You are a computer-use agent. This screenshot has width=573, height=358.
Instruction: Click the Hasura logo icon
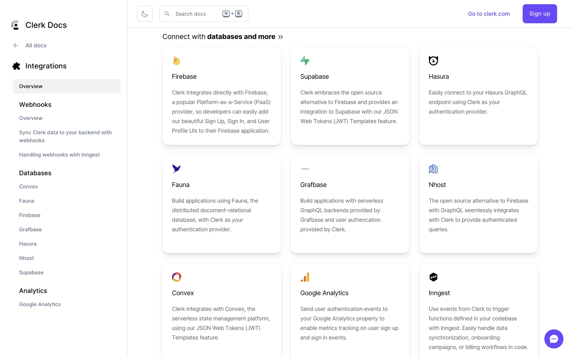click(x=433, y=61)
